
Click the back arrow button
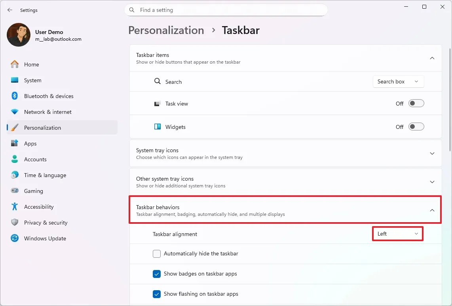pyautogui.click(x=9, y=10)
